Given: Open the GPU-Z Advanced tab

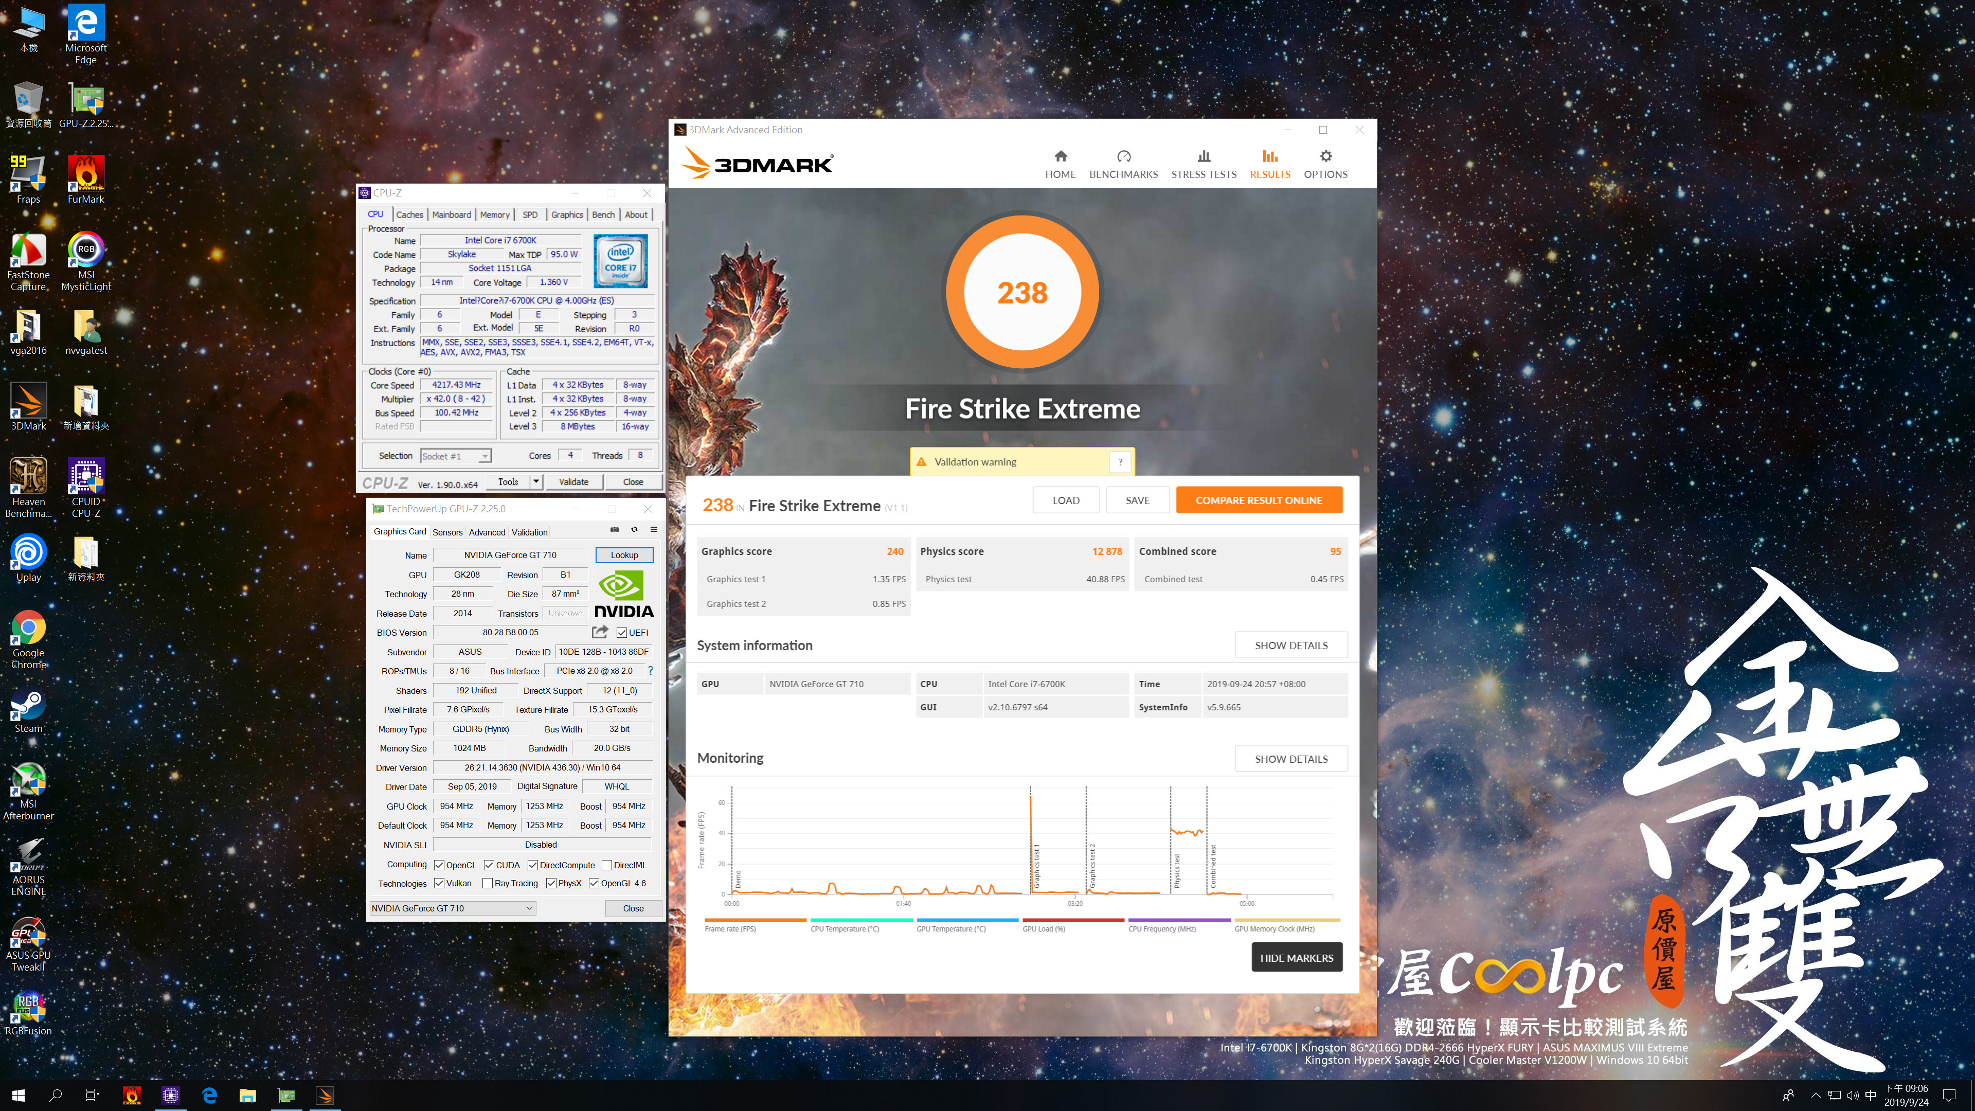Looking at the screenshot, I should point(487,532).
